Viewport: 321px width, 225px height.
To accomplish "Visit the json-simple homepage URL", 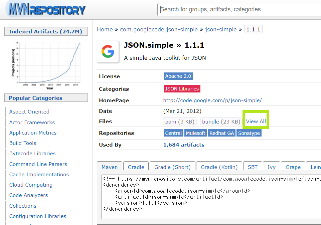I will [212, 100].
